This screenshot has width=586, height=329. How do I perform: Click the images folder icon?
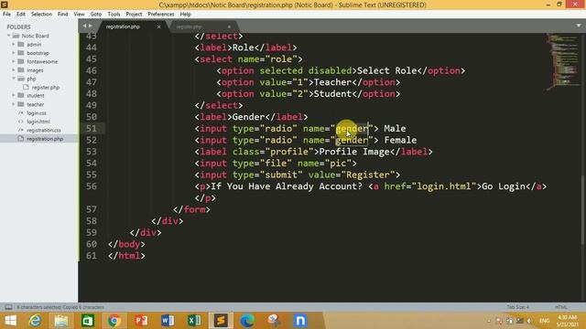pos(21,69)
